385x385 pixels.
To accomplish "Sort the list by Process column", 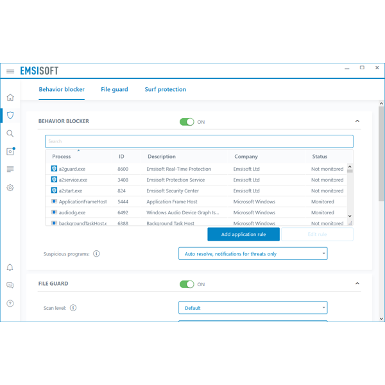I will coord(62,157).
